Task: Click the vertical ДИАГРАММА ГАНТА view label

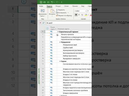Action: click(x=39, y=76)
